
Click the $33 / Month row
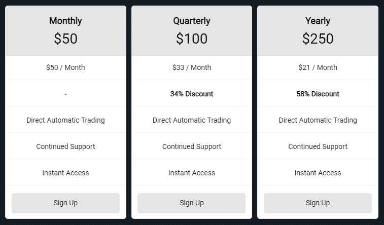coord(192,68)
